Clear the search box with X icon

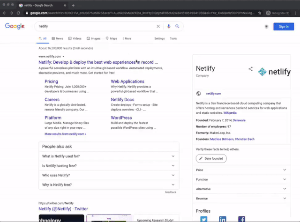coord(158,27)
